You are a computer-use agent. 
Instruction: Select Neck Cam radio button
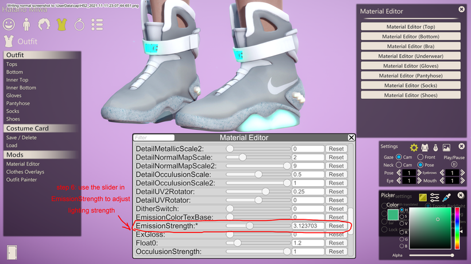(x=399, y=164)
